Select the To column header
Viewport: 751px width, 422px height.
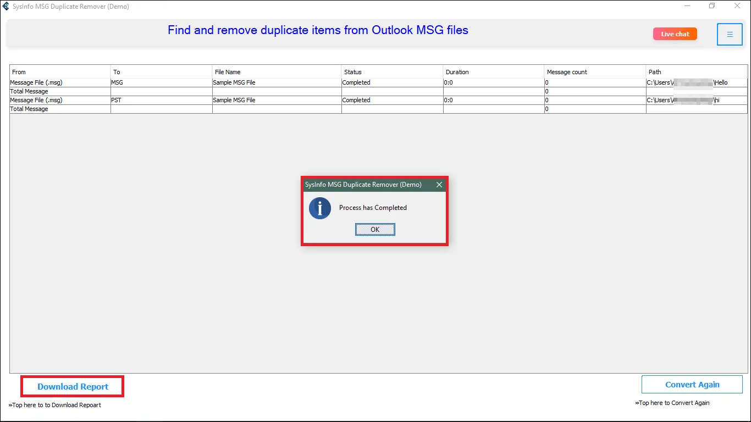[x=161, y=72]
